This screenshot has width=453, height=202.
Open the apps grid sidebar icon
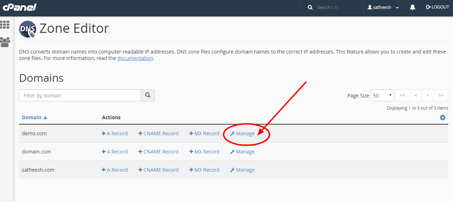pyautogui.click(x=5, y=24)
